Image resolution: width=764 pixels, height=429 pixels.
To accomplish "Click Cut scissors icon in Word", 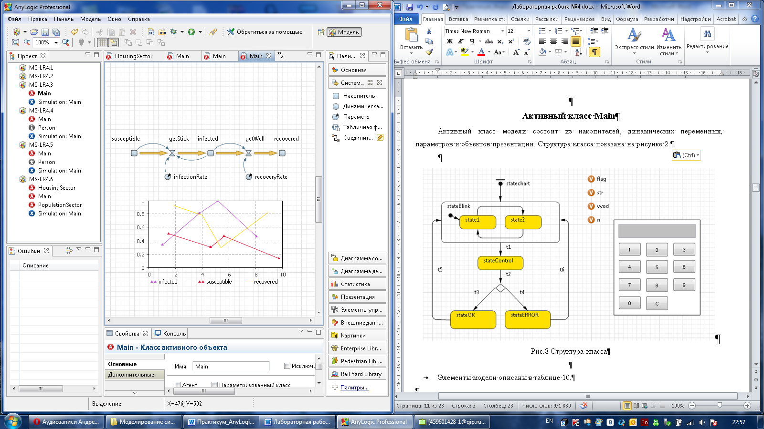I will (429, 31).
